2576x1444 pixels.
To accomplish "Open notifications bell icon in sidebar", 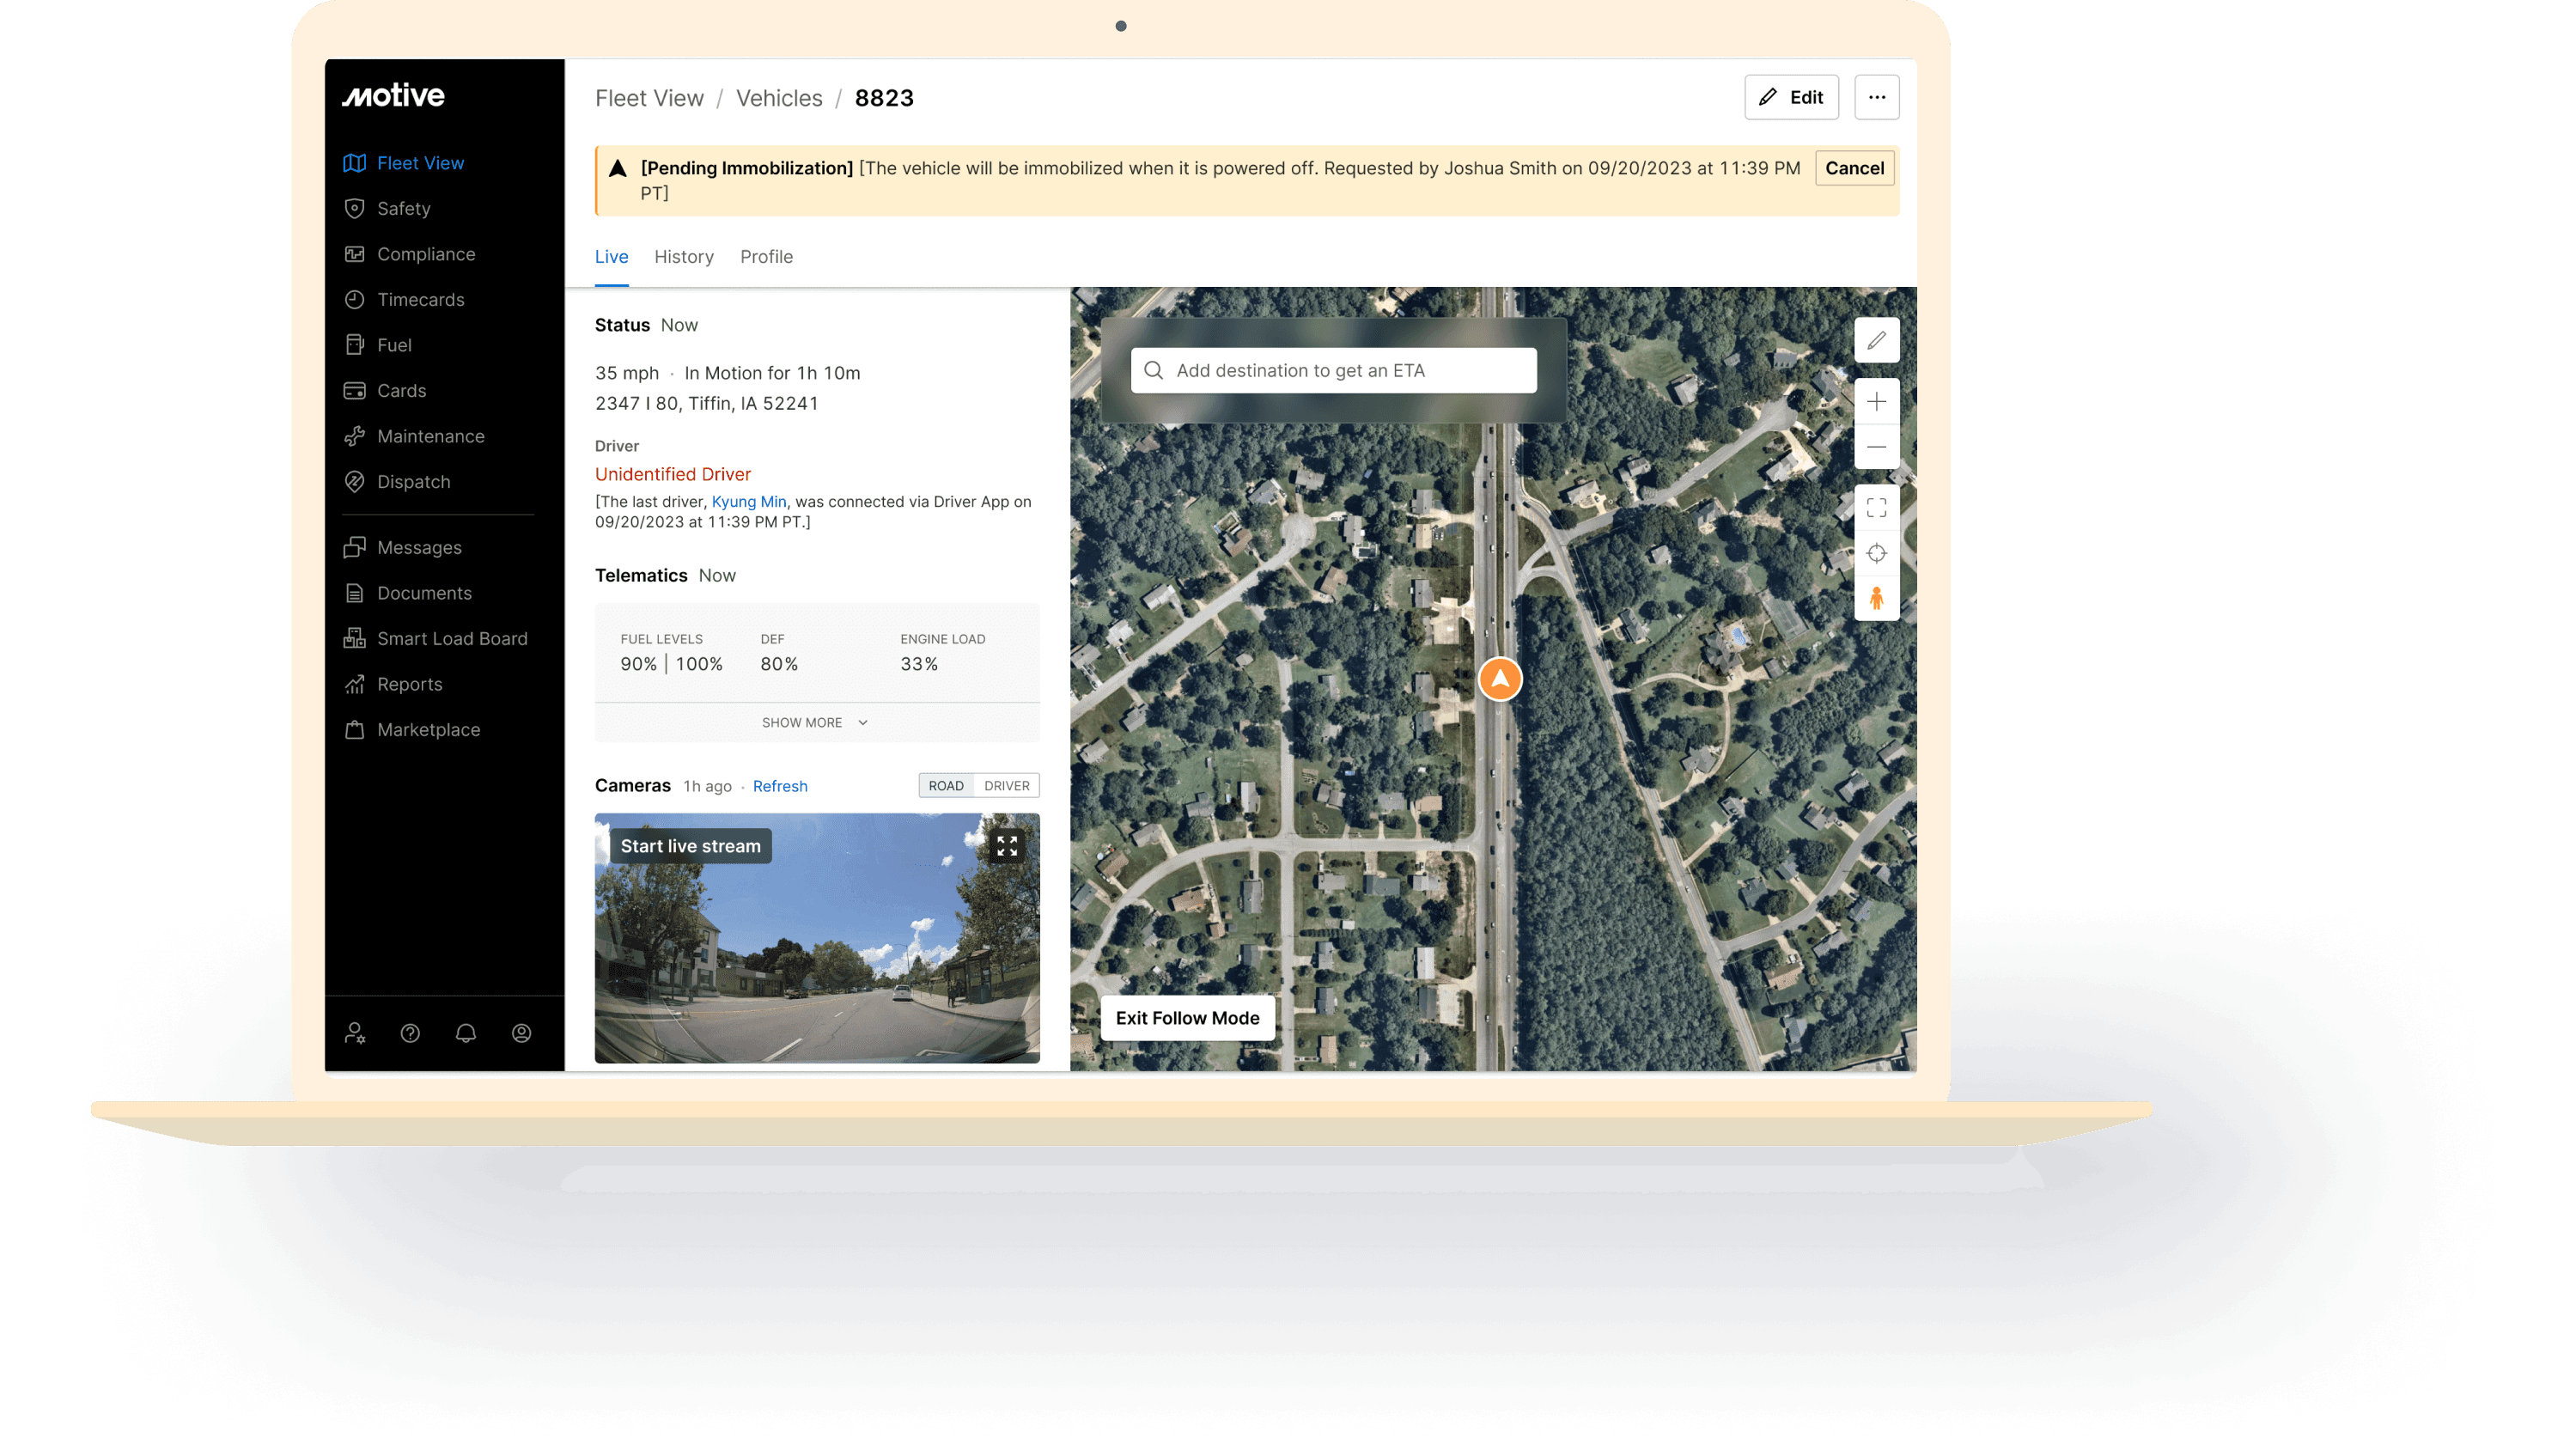I will [466, 1033].
